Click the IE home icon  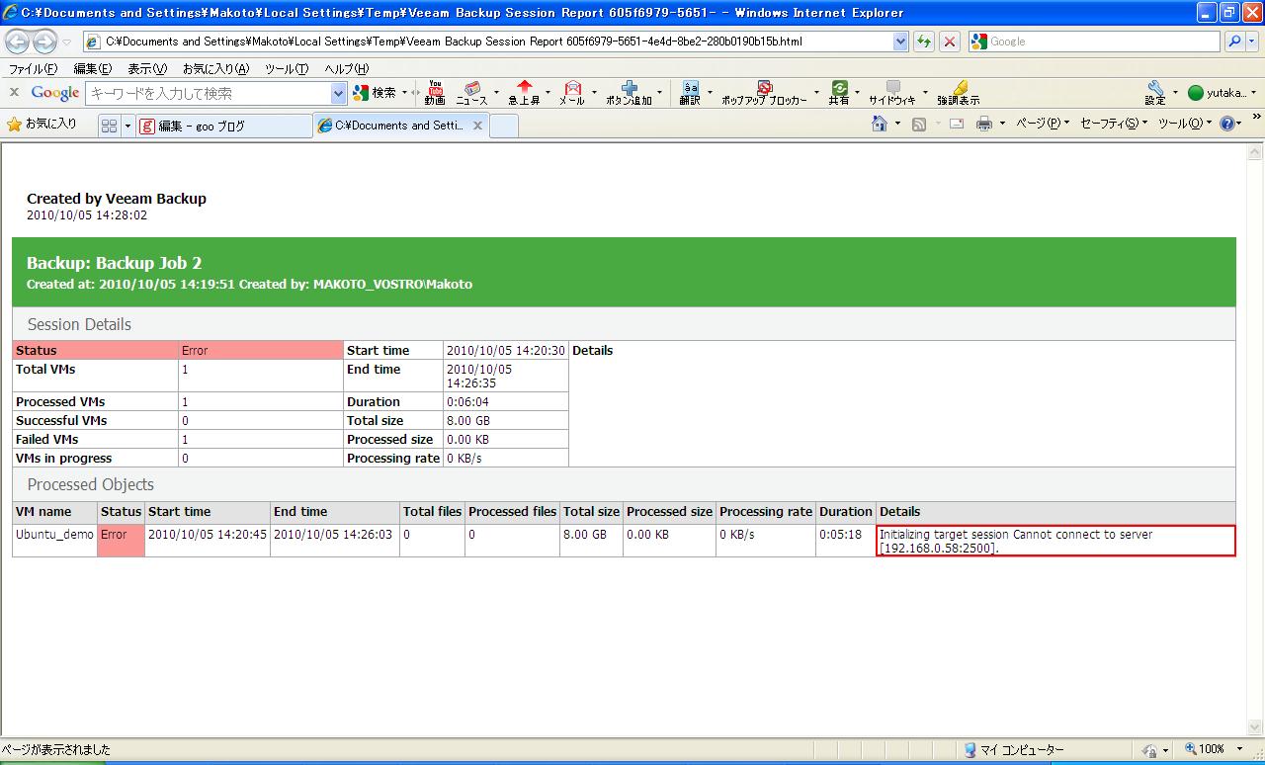pos(880,125)
